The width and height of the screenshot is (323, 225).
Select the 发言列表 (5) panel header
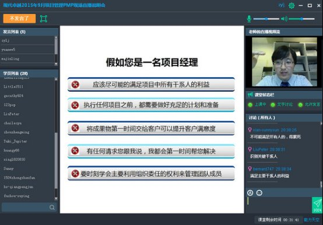(29, 32)
